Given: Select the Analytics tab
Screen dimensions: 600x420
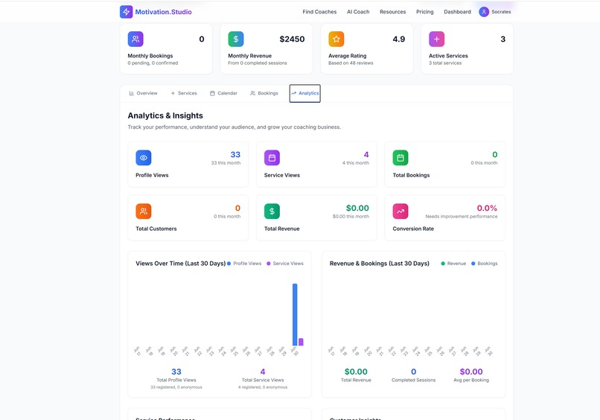Looking at the screenshot, I should tap(305, 93).
